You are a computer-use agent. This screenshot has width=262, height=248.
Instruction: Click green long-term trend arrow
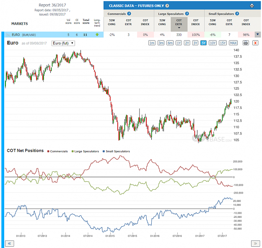[x=97, y=35]
